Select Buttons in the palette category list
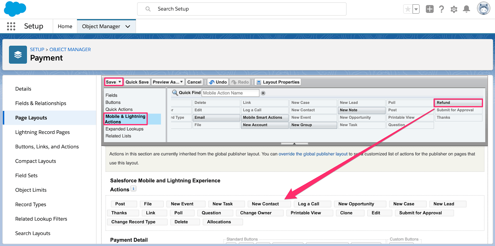Screen dimensions: 495x246 coord(113,102)
